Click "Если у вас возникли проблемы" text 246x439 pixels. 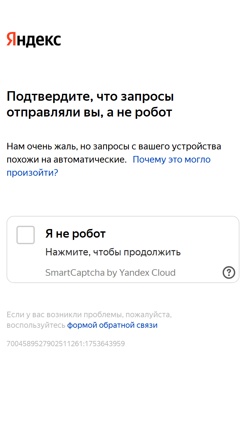point(65,315)
